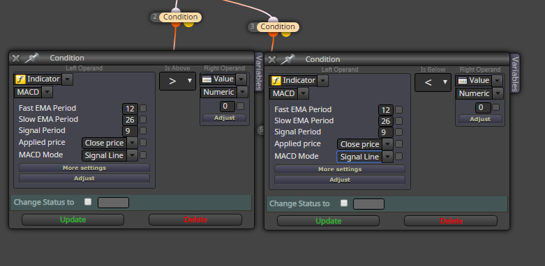Click the pin icon on left Condition panel
The height and width of the screenshot is (266, 545).
31,58
